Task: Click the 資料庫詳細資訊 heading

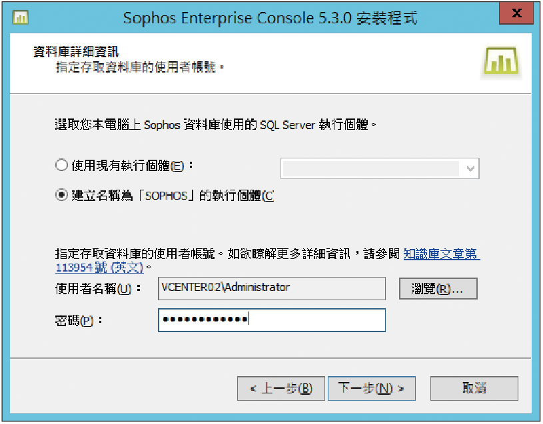Action: coord(76,52)
